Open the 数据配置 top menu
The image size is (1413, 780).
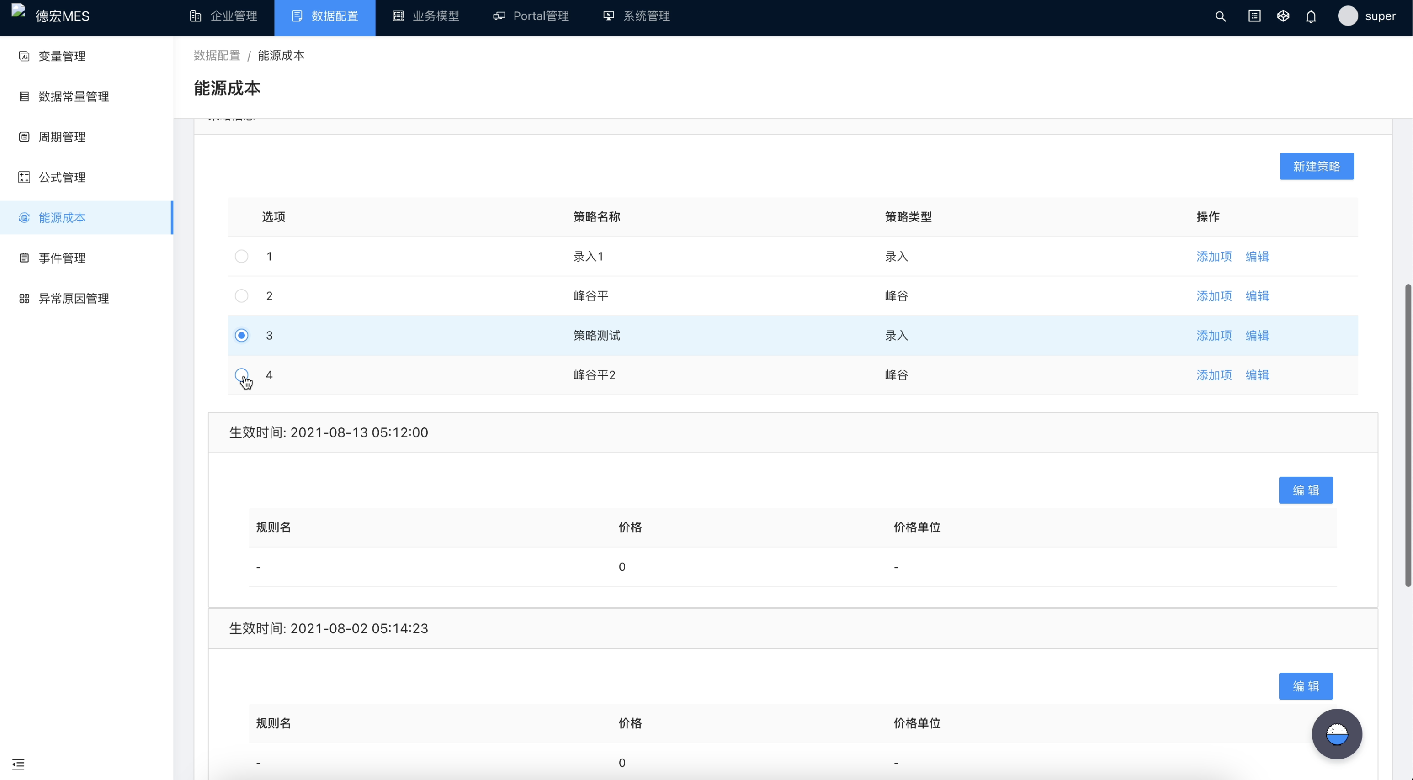325,17
